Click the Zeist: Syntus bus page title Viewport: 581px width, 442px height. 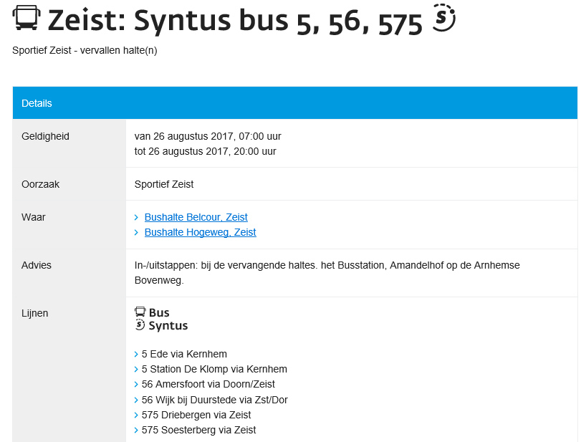click(x=235, y=20)
